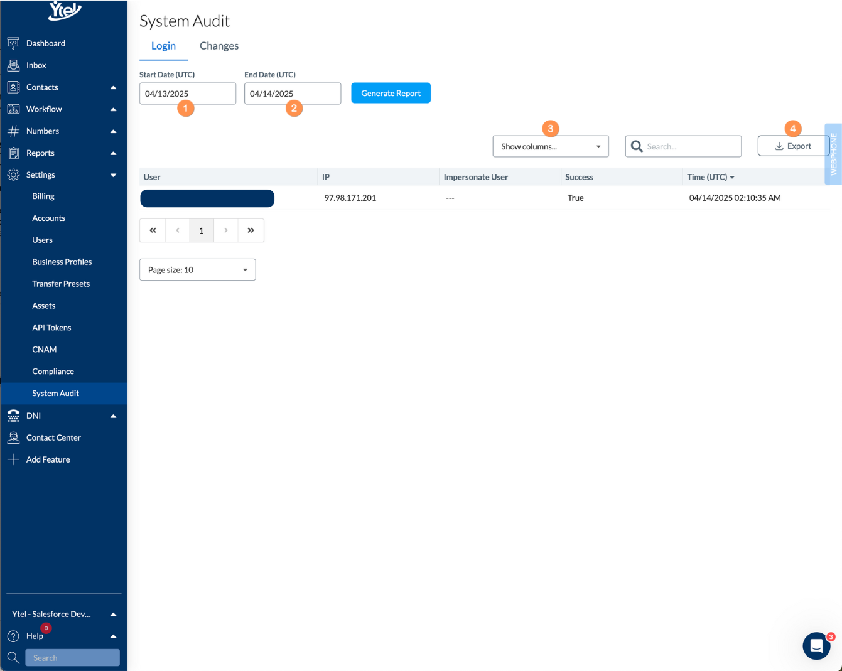Open the Page size dropdown
This screenshot has height=671, width=842.
pos(197,270)
